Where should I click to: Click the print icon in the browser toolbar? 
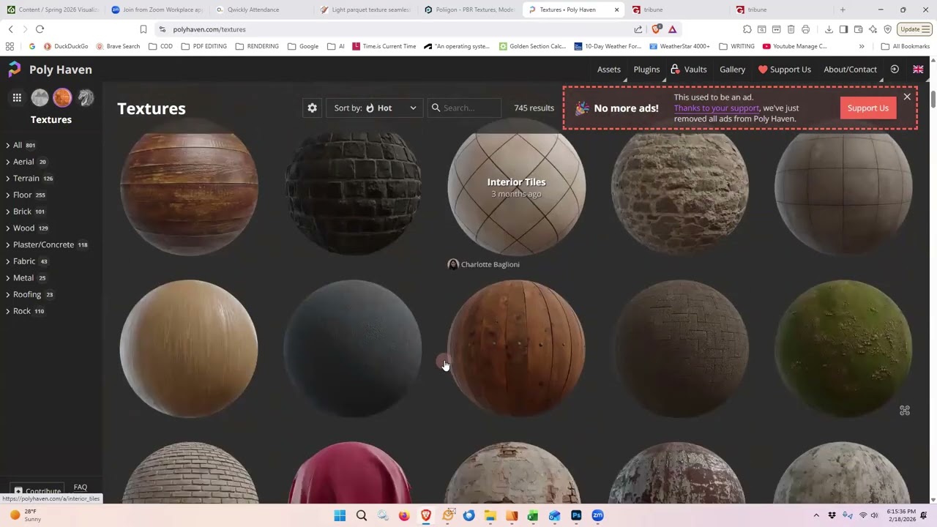click(806, 29)
